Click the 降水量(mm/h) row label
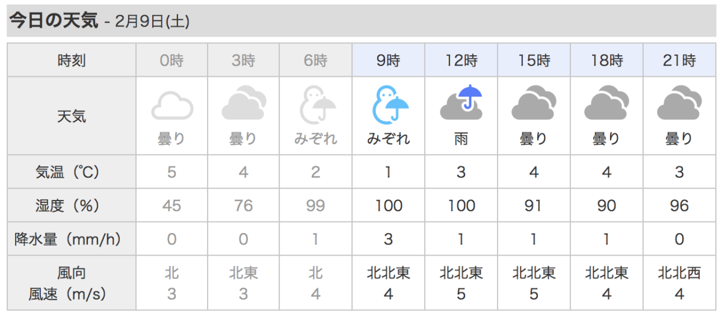722x314 pixels. point(72,240)
